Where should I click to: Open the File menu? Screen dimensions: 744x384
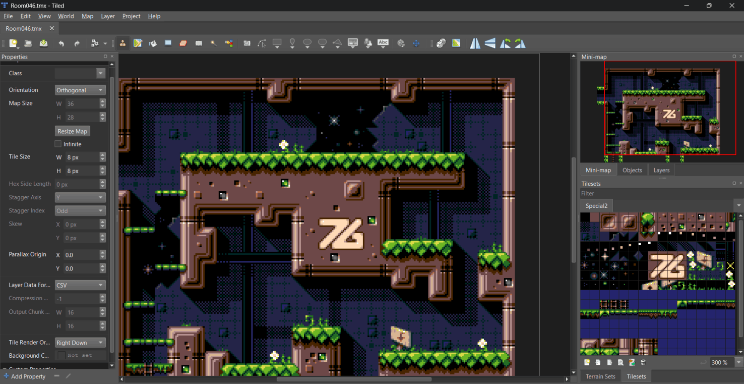[x=8, y=16]
